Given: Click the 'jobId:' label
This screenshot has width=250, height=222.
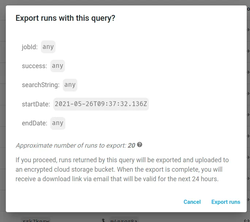Looking at the screenshot, I should point(30,47).
